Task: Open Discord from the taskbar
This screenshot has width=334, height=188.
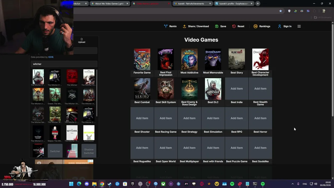Action: tap(87, 184)
